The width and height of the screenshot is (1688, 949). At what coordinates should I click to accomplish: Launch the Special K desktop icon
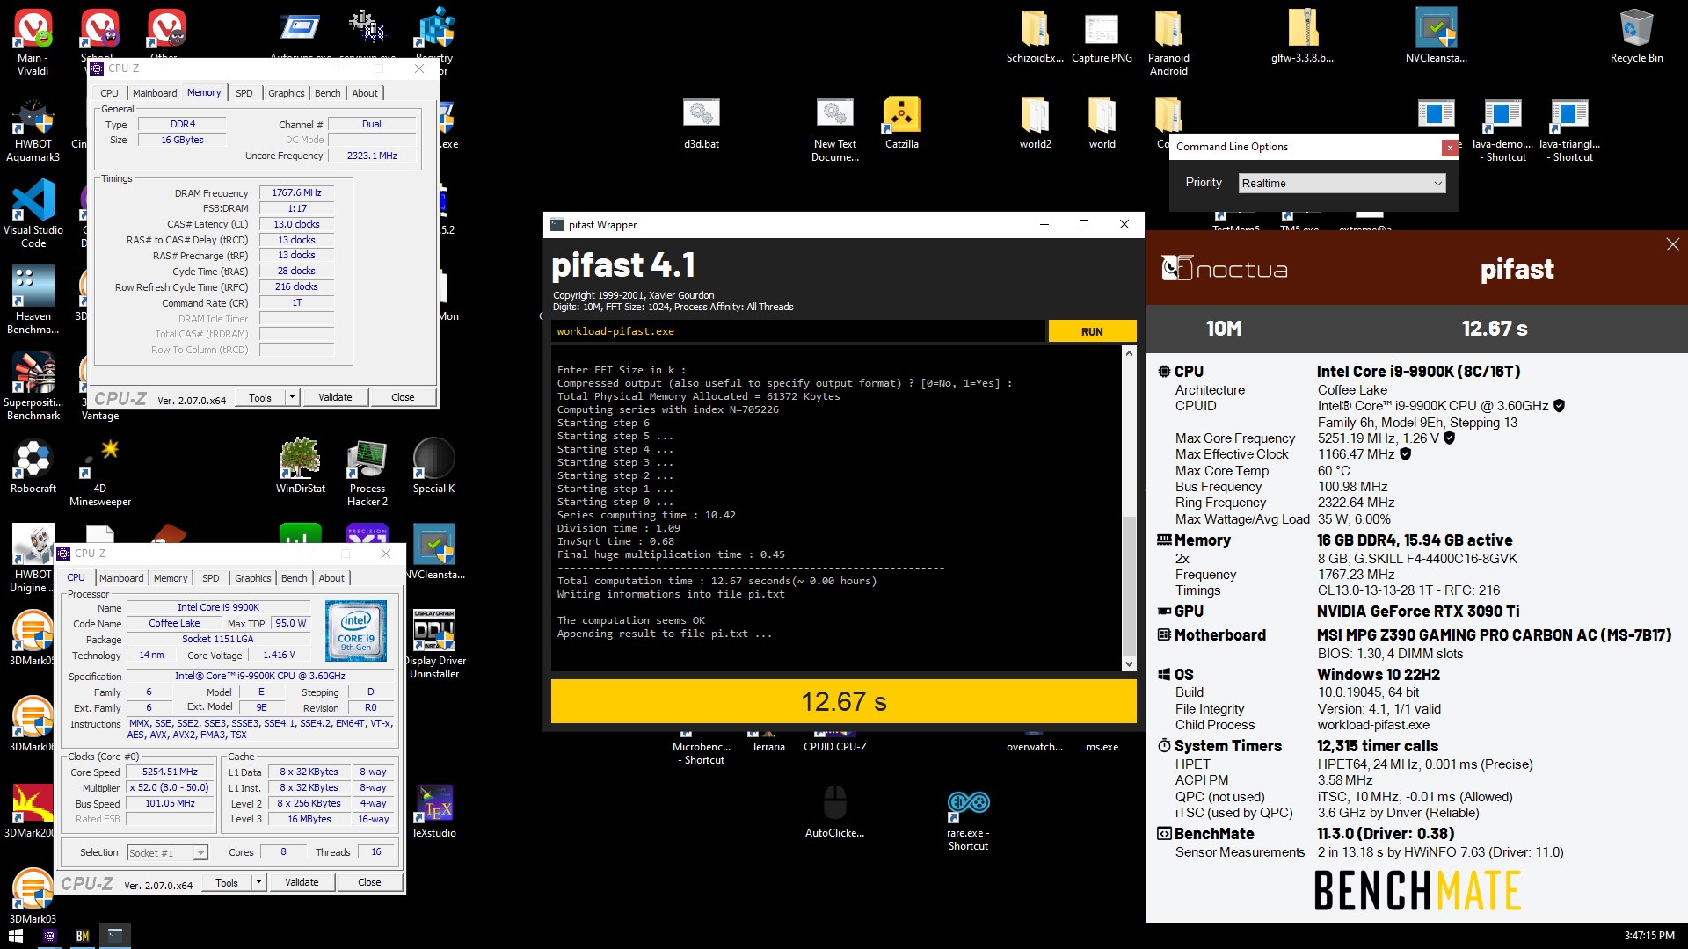pos(434,466)
